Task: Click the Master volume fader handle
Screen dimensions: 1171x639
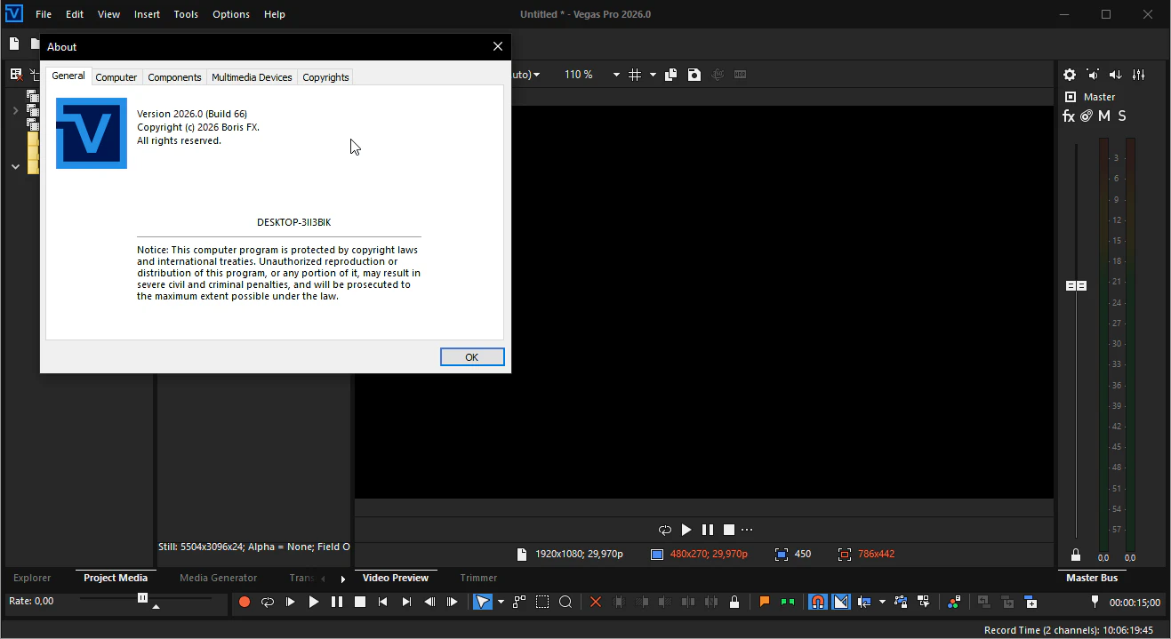Action: tap(1076, 286)
